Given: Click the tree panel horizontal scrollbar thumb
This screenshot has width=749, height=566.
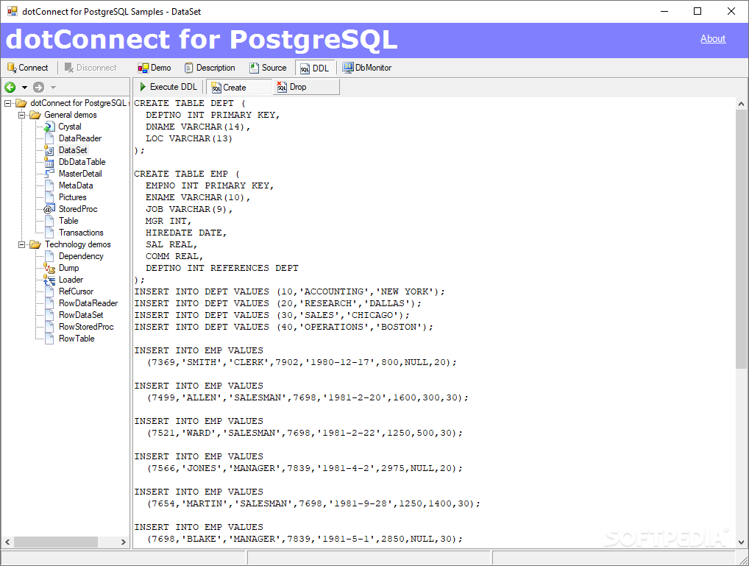Looking at the screenshot, I should (56, 542).
